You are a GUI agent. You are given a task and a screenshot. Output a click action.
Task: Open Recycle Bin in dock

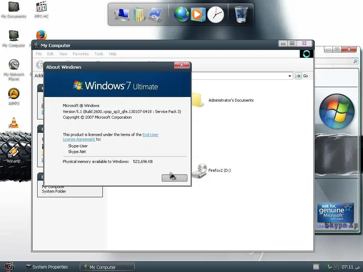coord(241,14)
